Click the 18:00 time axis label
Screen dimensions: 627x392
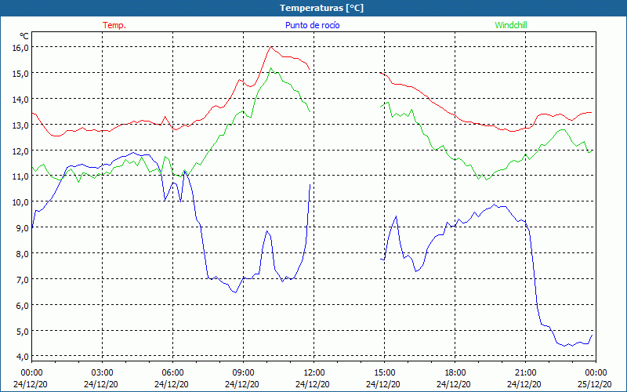pyautogui.click(x=455, y=373)
